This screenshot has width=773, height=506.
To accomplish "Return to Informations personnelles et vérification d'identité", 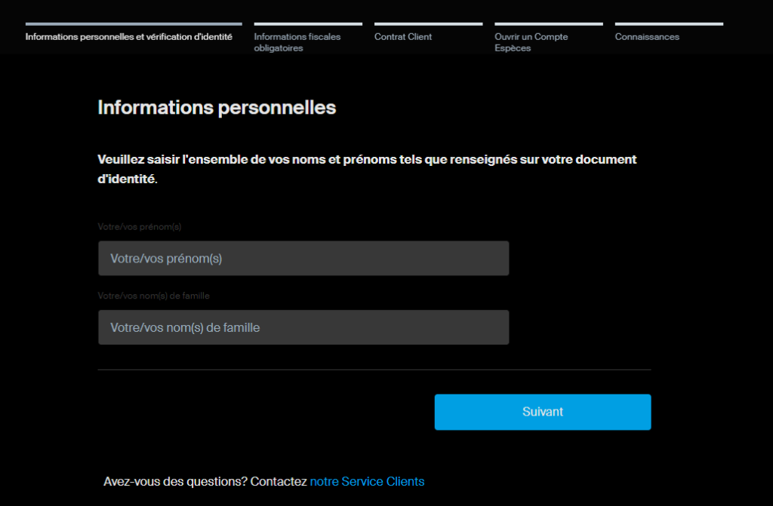I will [x=128, y=36].
